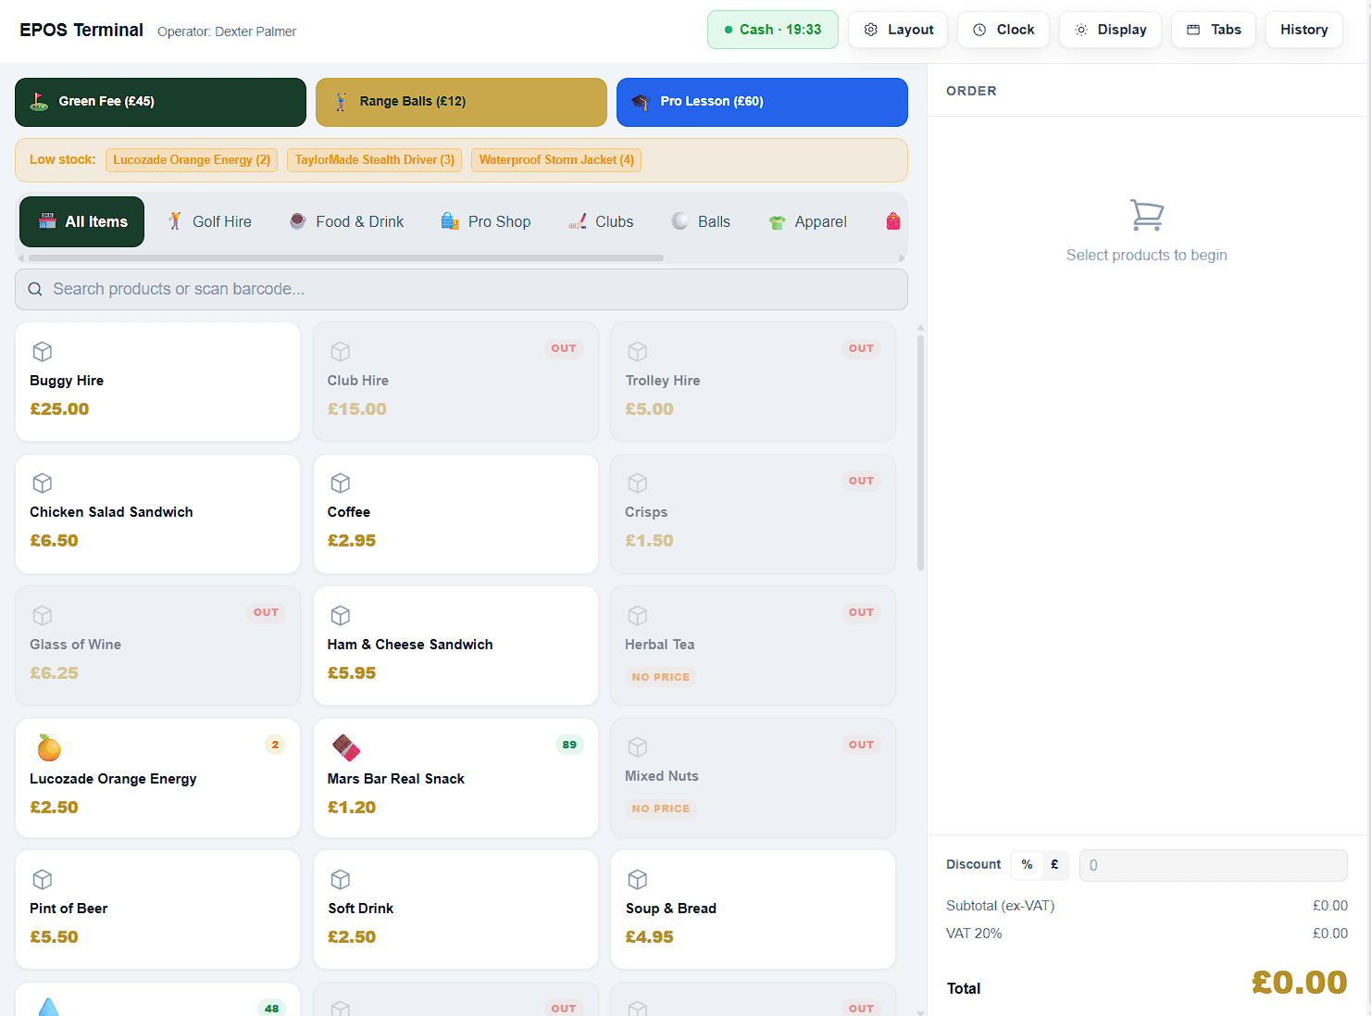Switch discount mode to pounds
This screenshot has height=1016, width=1371.
(1054, 864)
